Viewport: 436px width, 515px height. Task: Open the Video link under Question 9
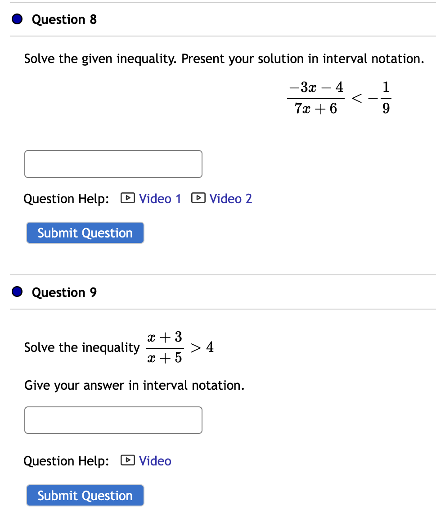click(x=155, y=461)
